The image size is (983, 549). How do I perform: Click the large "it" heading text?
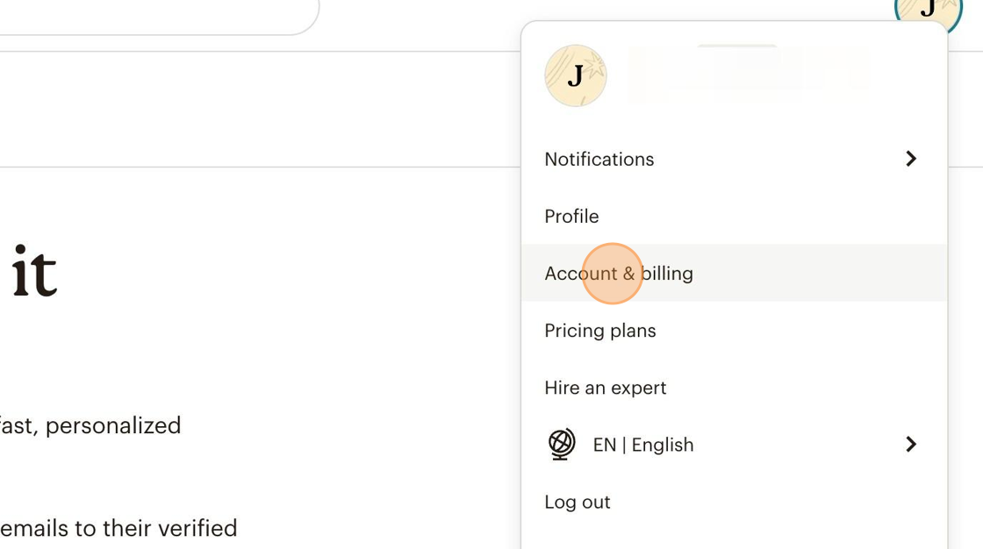pyautogui.click(x=35, y=272)
